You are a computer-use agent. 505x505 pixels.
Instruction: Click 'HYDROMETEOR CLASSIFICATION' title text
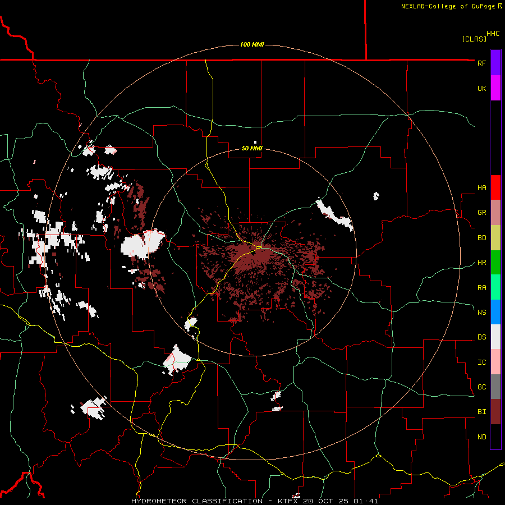(x=197, y=501)
